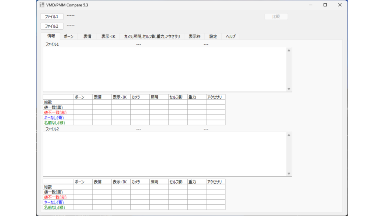Open the ボーン tab

pyautogui.click(x=68, y=36)
